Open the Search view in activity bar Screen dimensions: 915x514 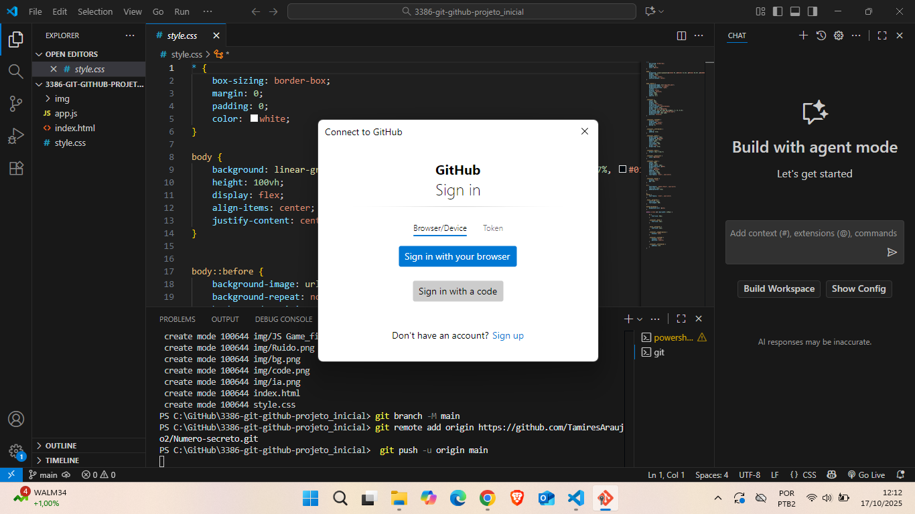click(16, 71)
